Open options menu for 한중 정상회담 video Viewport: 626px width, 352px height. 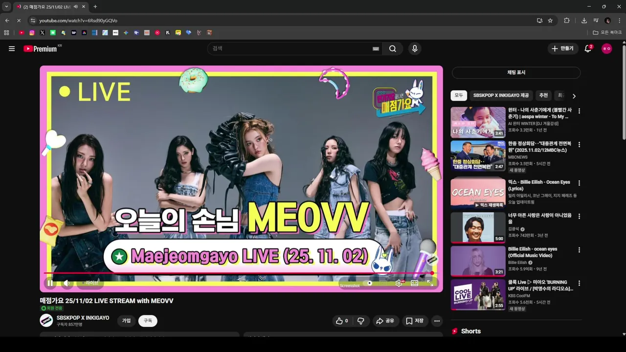click(579, 145)
